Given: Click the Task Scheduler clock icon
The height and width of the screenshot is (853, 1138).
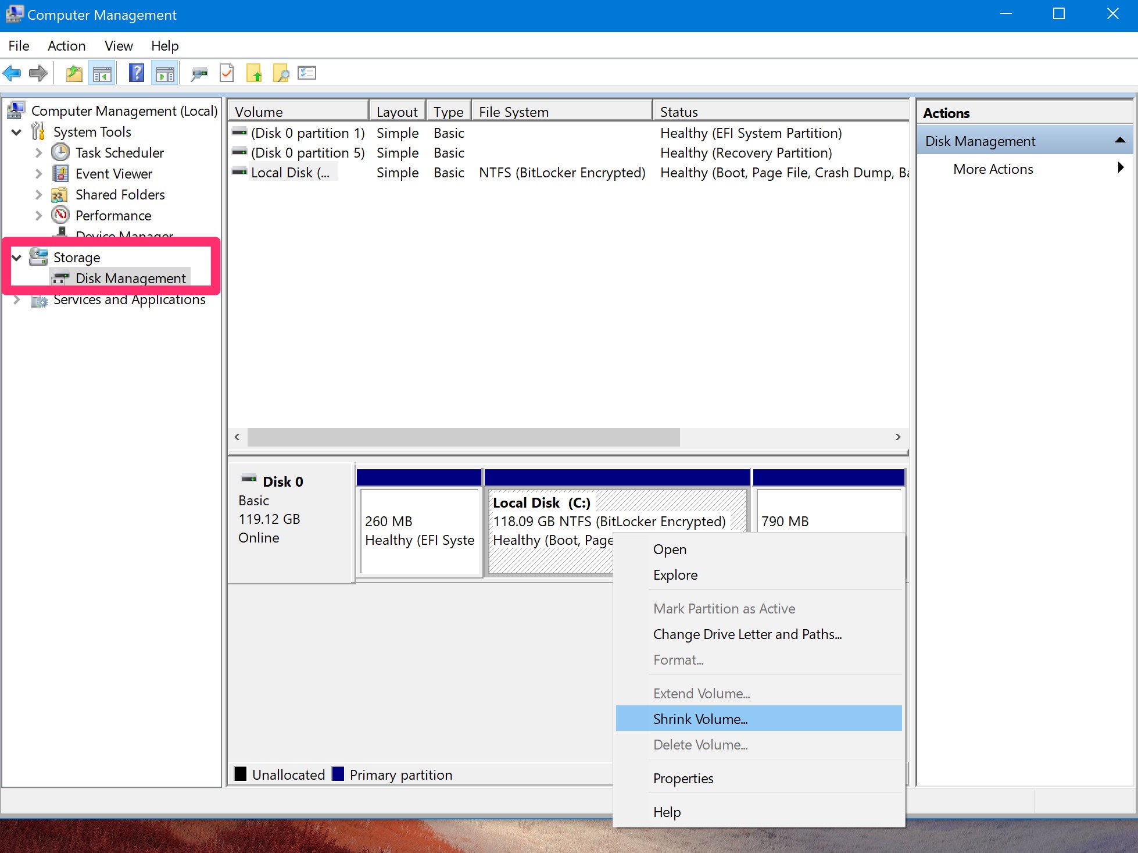Looking at the screenshot, I should (x=60, y=152).
